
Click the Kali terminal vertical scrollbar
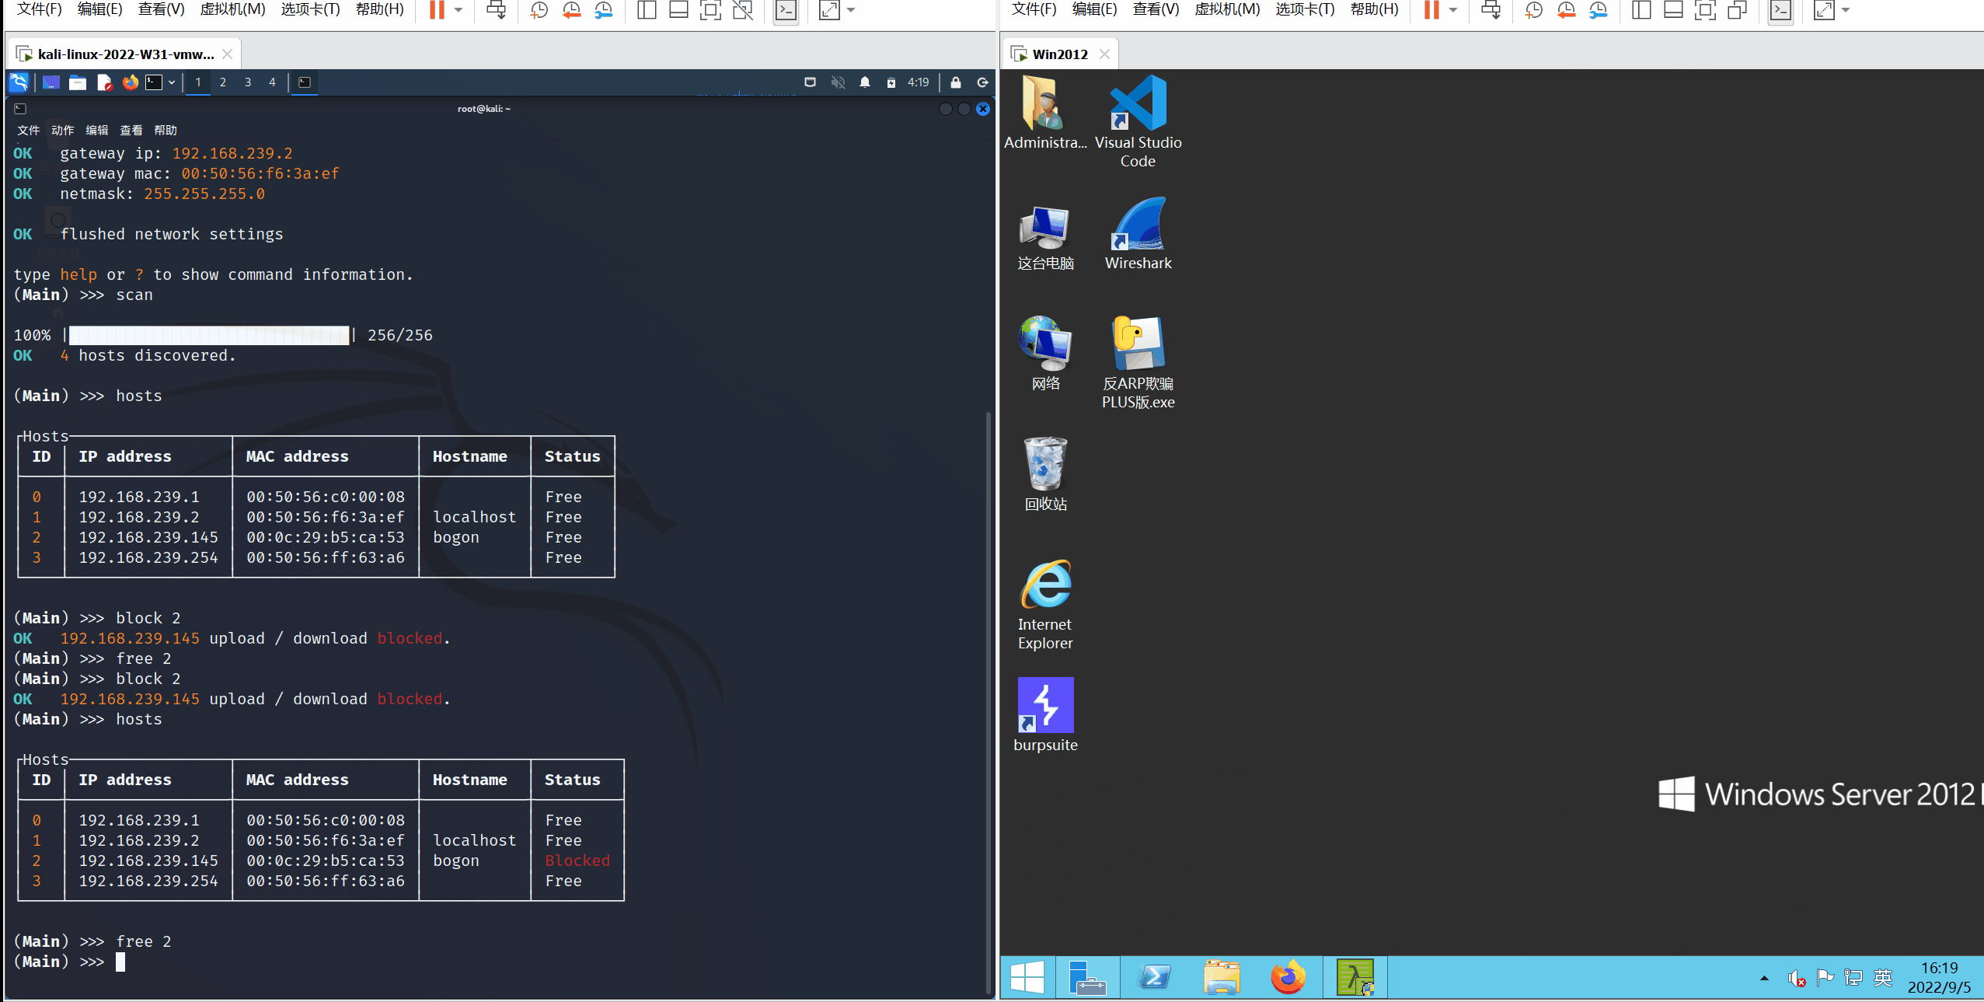pos(988,700)
